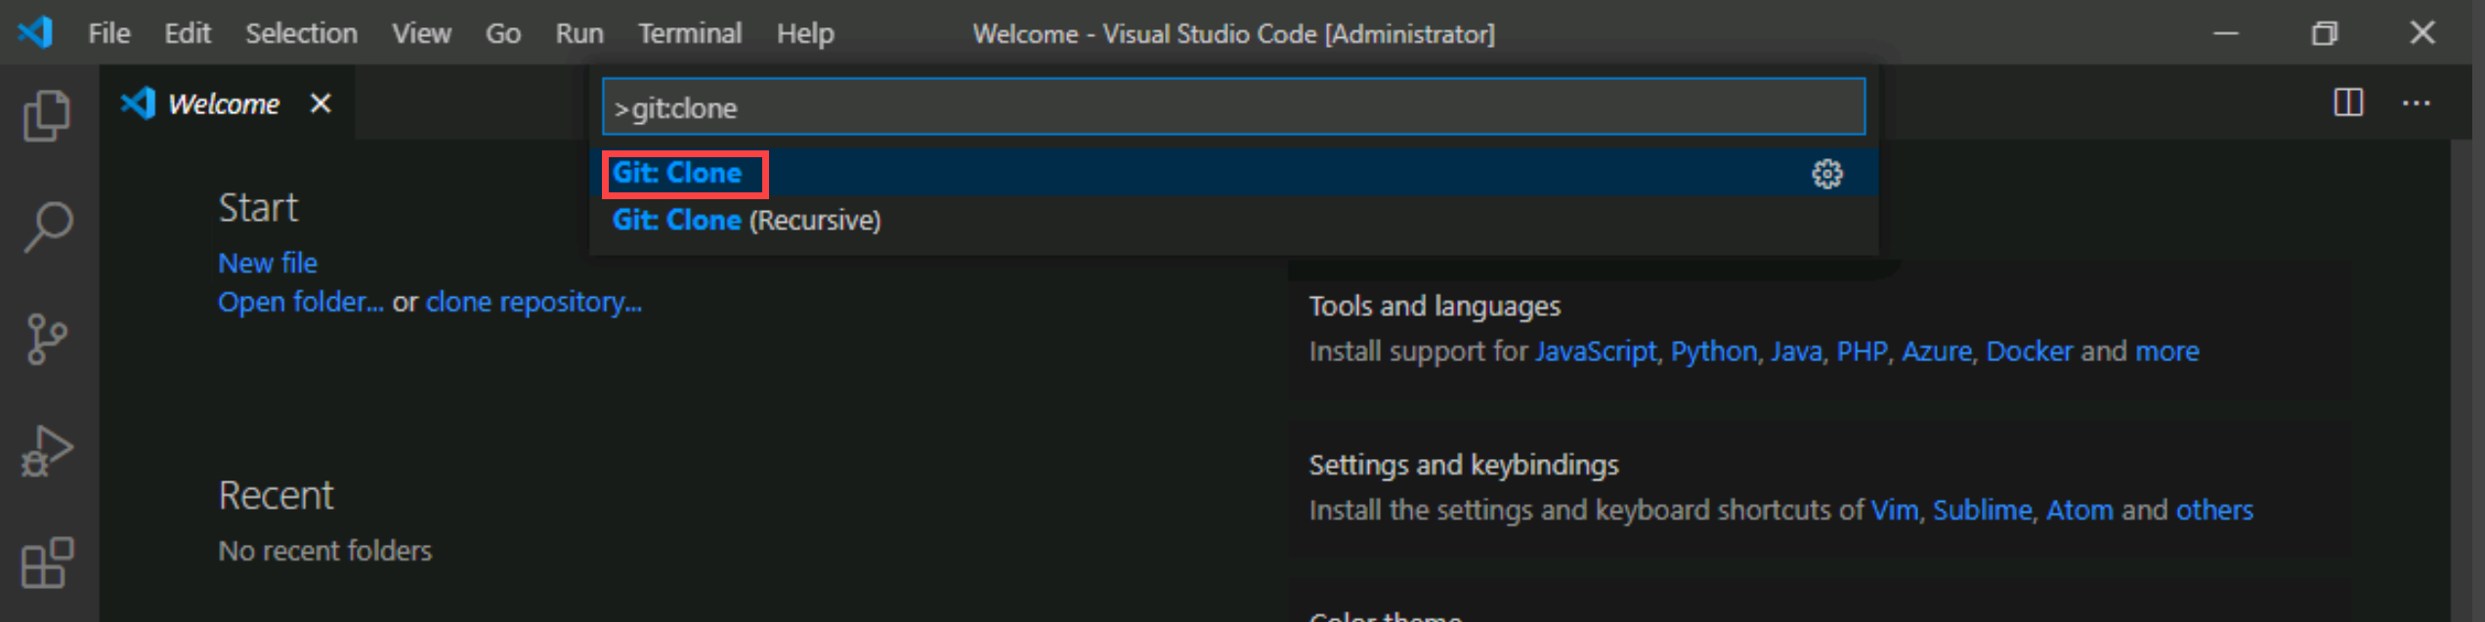This screenshot has width=2485, height=622.
Task: Open the Source Control view
Action: click(x=47, y=339)
